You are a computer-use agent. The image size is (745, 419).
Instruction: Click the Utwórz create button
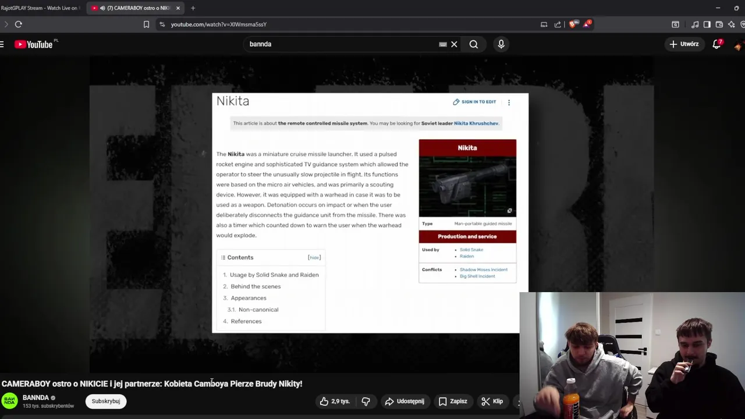tap(684, 44)
